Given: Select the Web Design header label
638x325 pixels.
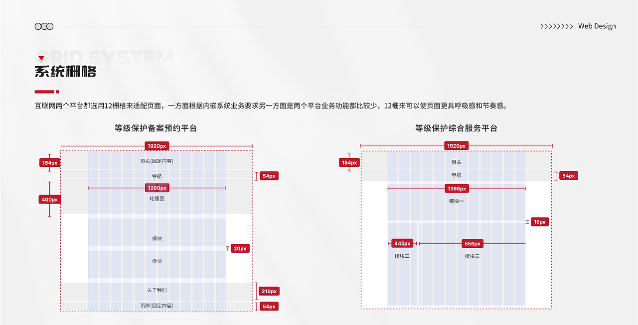Looking at the screenshot, I should click(597, 26).
